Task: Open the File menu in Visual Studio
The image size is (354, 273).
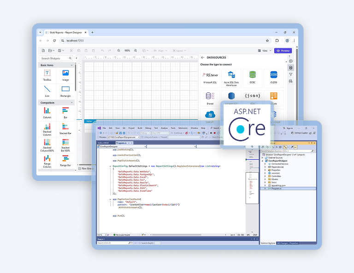Action: (x=104, y=128)
